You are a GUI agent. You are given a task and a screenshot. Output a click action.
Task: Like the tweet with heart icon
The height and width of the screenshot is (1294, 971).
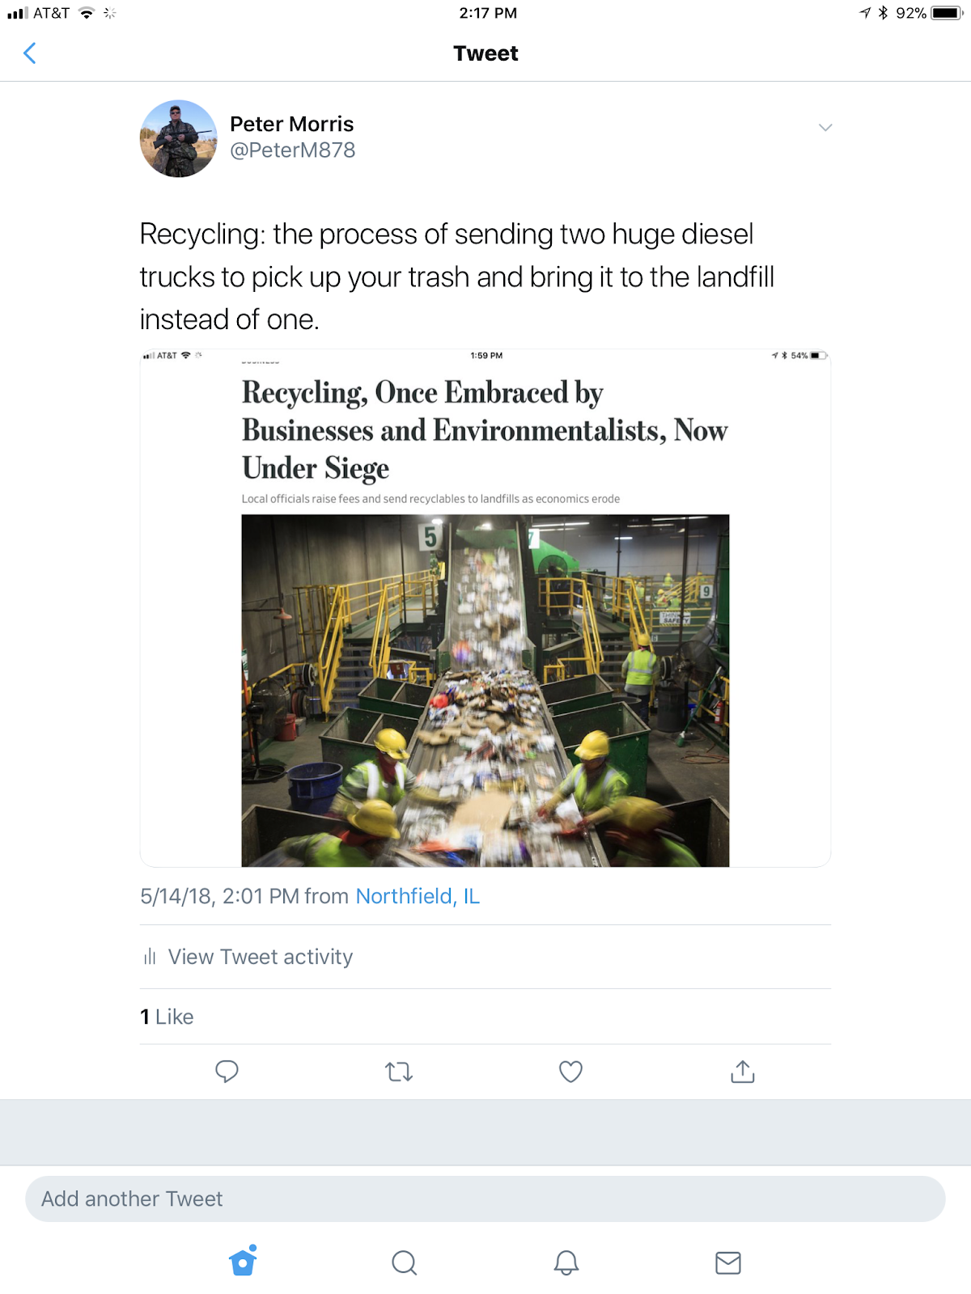pyautogui.click(x=571, y=1072)
